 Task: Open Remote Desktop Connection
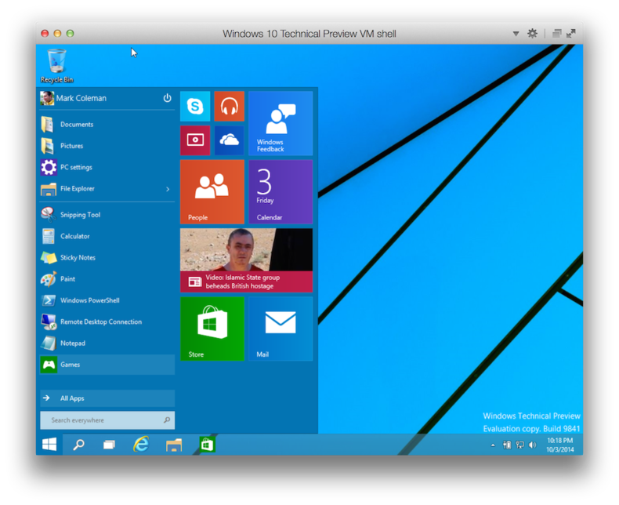(107, 322)
